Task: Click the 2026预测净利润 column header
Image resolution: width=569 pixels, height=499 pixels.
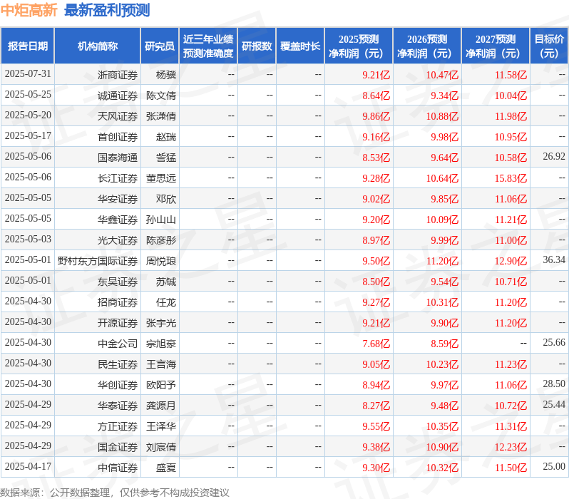Action: click(427, 46)
